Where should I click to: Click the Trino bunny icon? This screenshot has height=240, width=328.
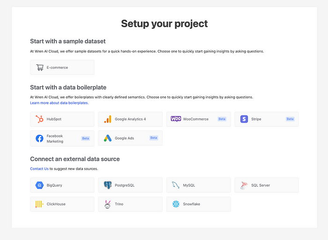click(x=107, y=204)
